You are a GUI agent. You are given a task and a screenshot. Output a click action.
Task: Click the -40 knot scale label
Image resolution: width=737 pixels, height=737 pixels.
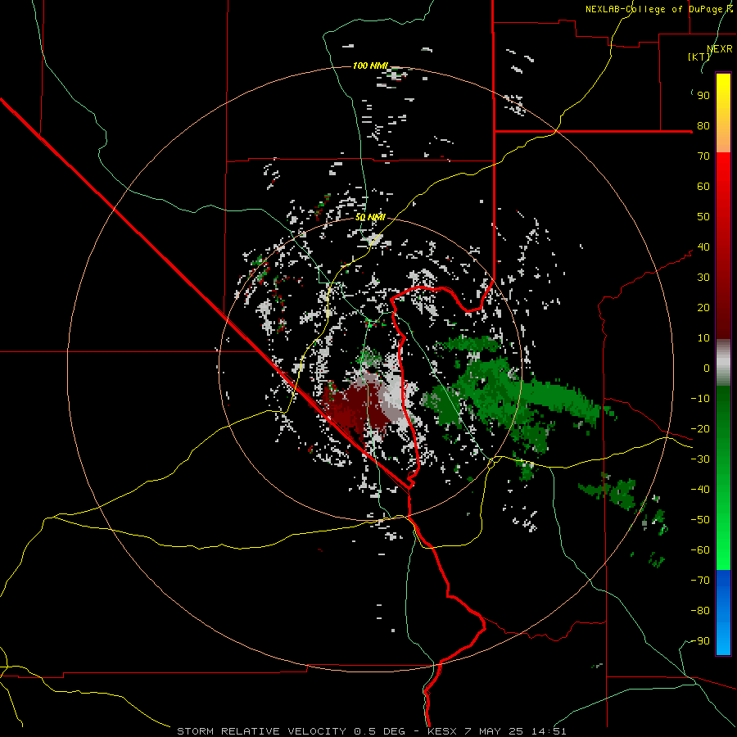tap(700, 490)
